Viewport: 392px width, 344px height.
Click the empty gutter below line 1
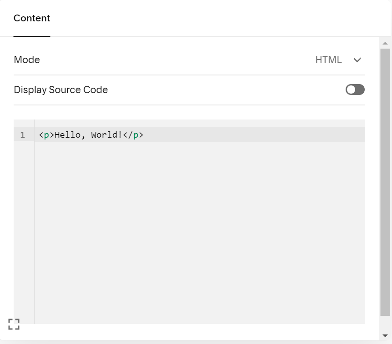coord(24,227)
